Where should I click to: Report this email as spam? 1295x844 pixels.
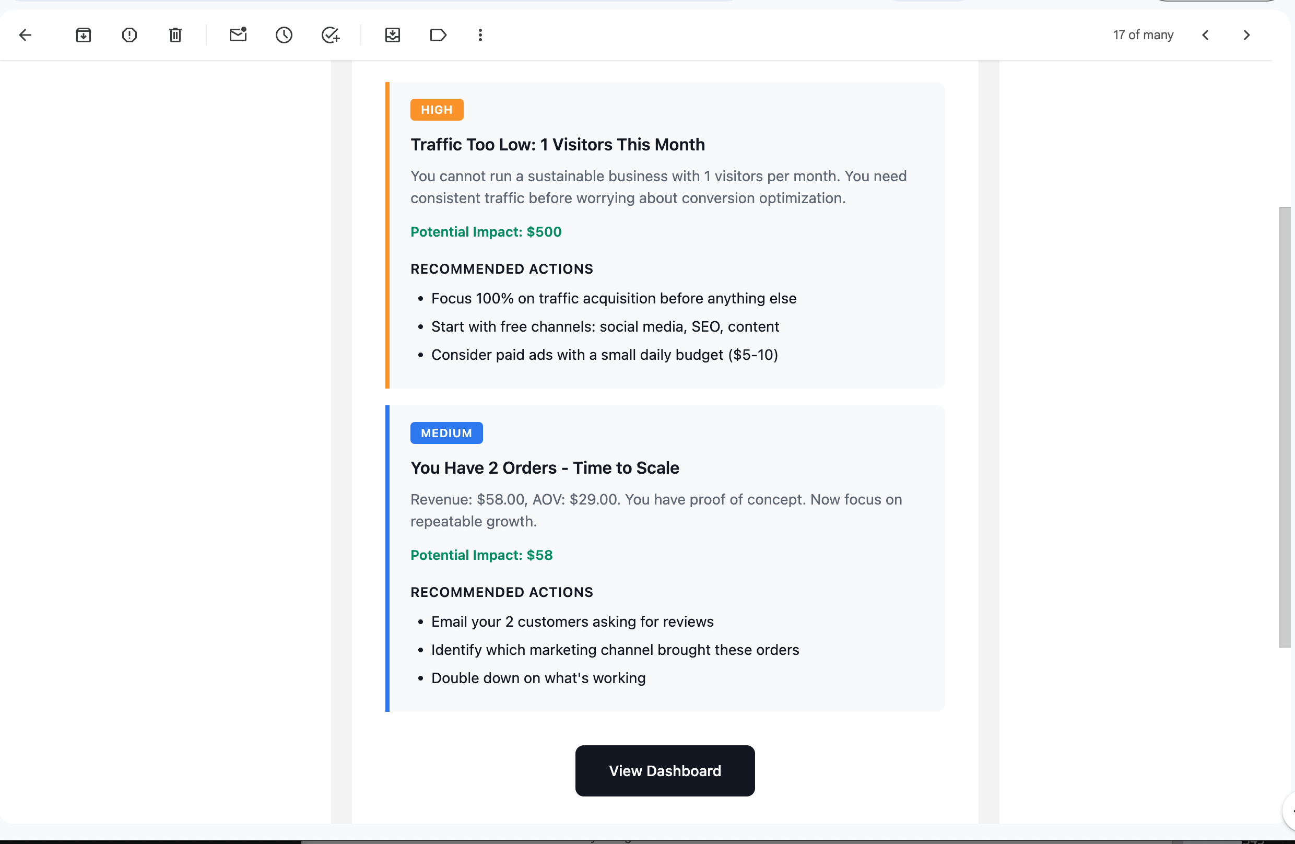click(129, 35)
